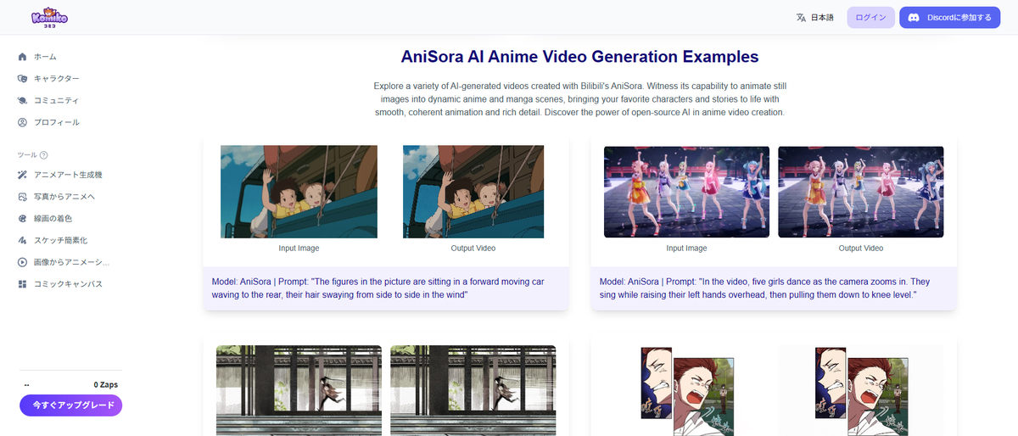Click the 0 Zaps balance text

pos(105,385)
